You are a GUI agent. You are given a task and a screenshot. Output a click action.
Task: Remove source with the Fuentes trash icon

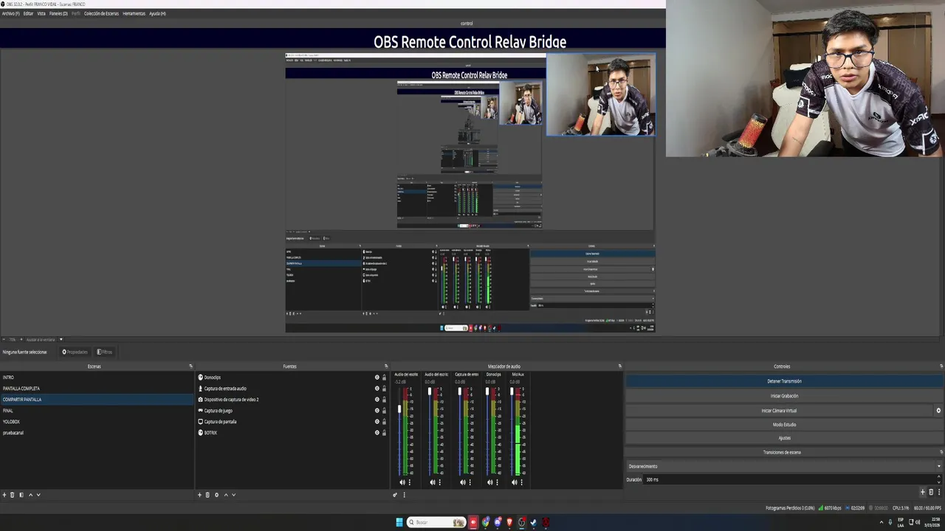tap(207, 495)
